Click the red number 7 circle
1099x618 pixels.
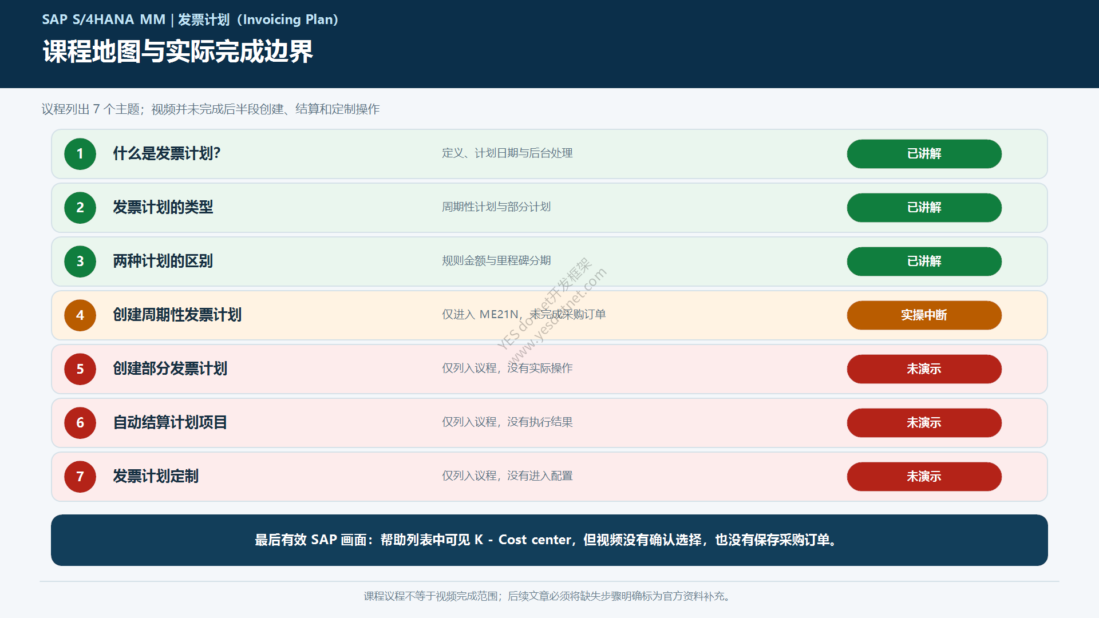pos(80,477)
